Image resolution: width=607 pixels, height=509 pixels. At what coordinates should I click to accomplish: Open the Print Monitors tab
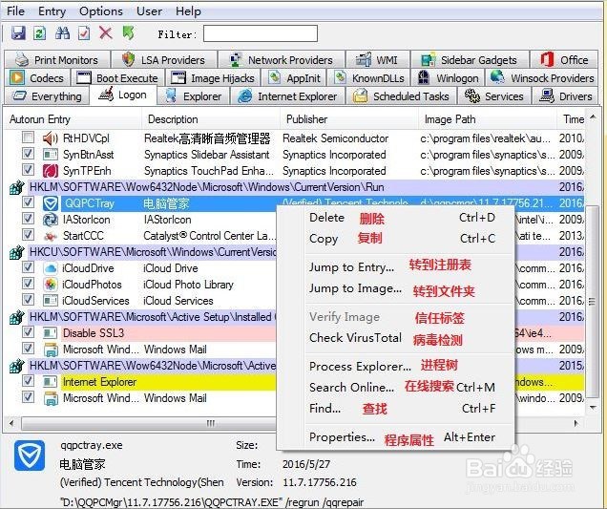tap(57, 60)
